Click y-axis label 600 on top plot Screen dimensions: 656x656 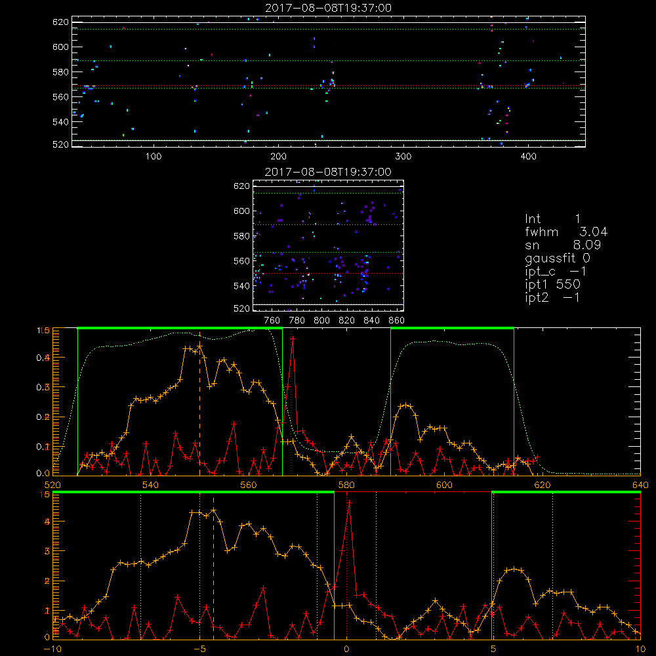pos(60,47)
